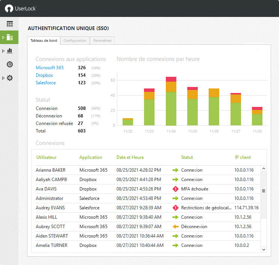Expand the settings sidebar section arrow
The image size is (279, 265).
tap(3, 78)
